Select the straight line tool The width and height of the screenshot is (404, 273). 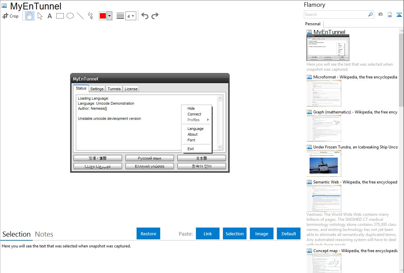[80, 16]
